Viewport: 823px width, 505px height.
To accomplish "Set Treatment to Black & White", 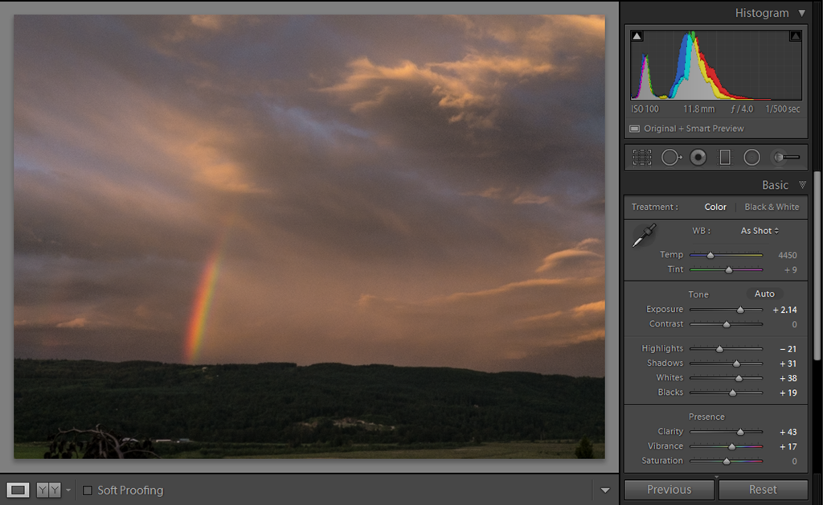I will coord(772,207).
